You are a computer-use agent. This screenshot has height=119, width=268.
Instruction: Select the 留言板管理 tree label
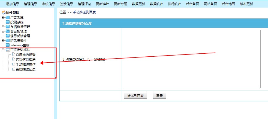(x=19, y=31)
